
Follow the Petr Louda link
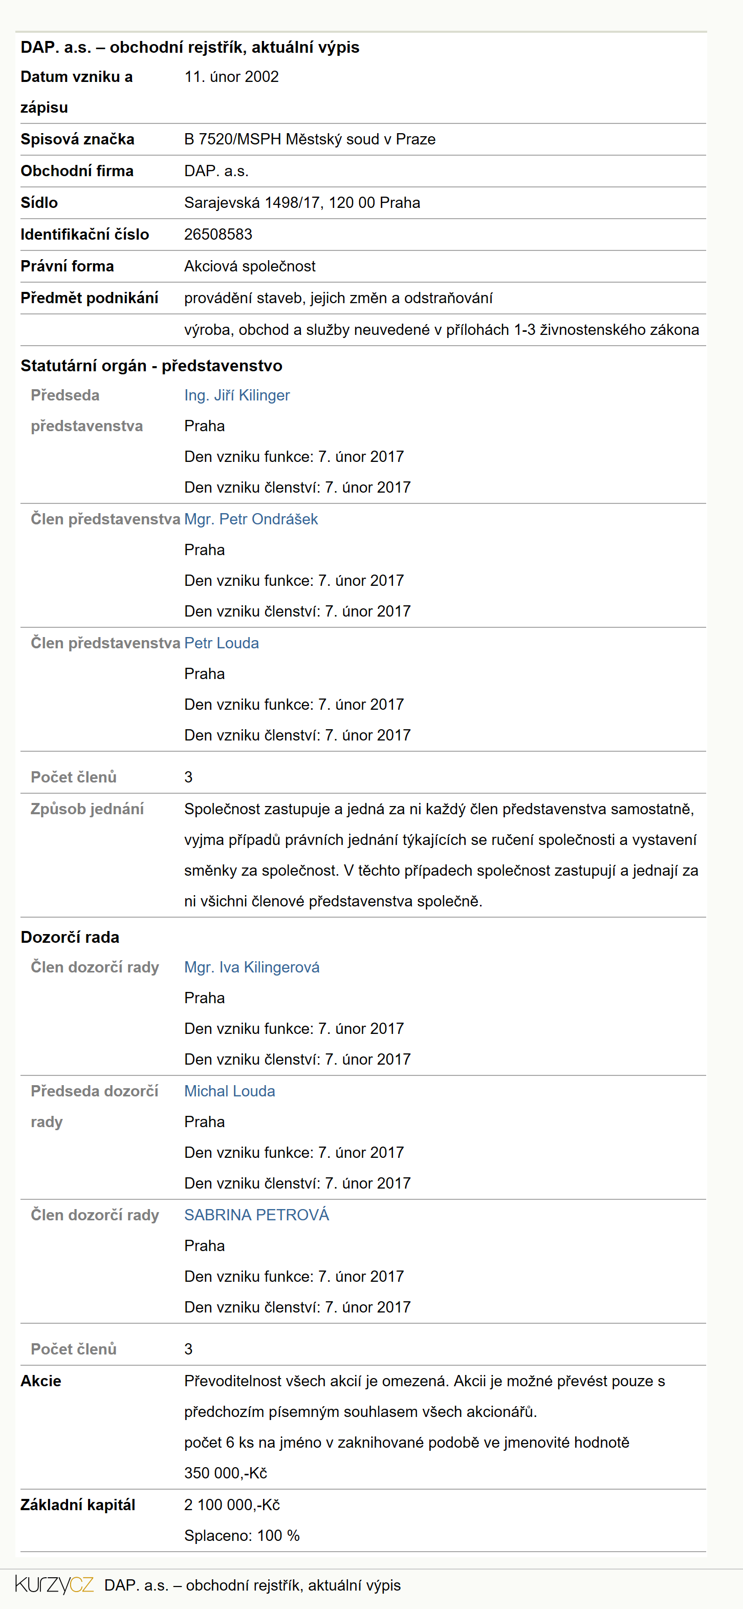(221, 643)
